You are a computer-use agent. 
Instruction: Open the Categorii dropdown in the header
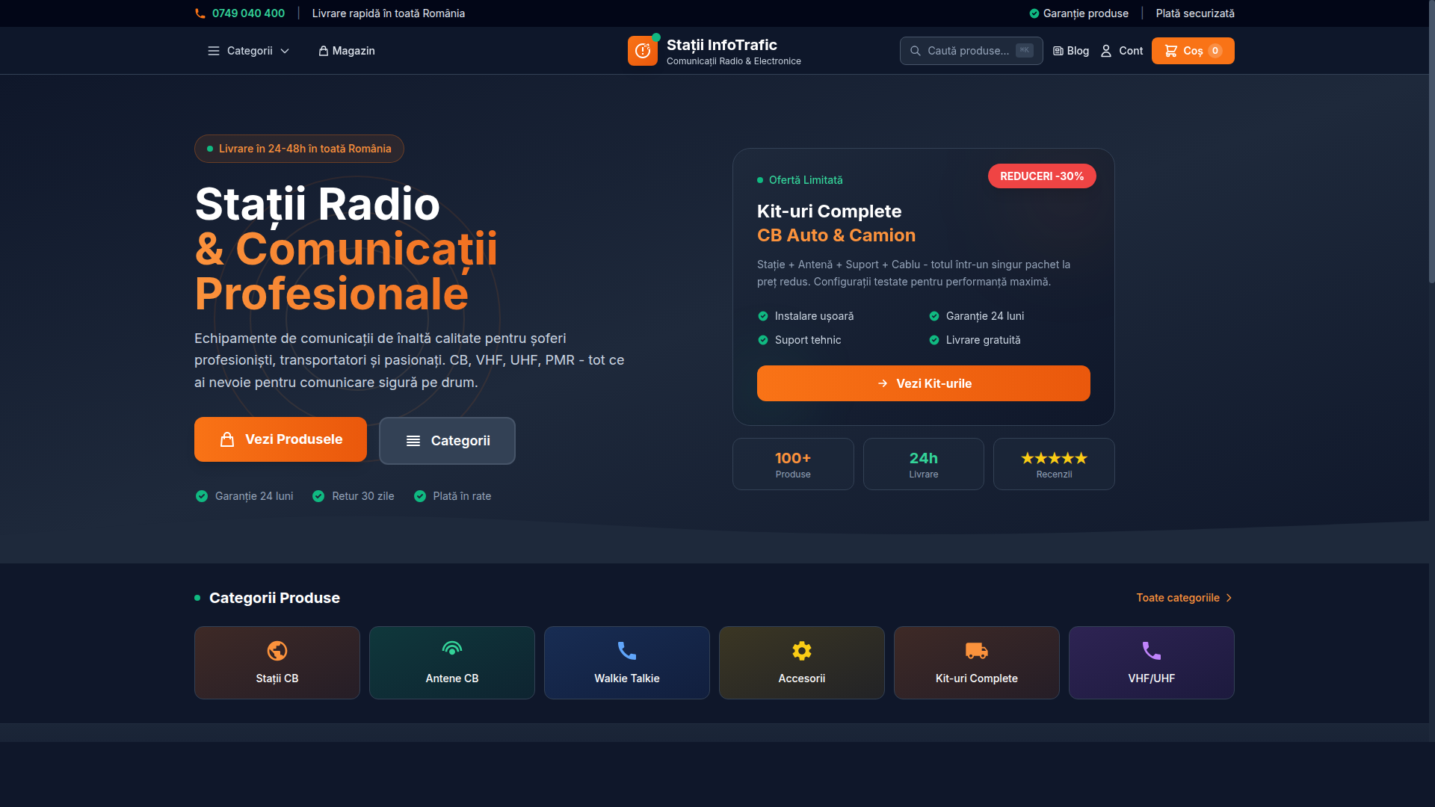[248, 51]
